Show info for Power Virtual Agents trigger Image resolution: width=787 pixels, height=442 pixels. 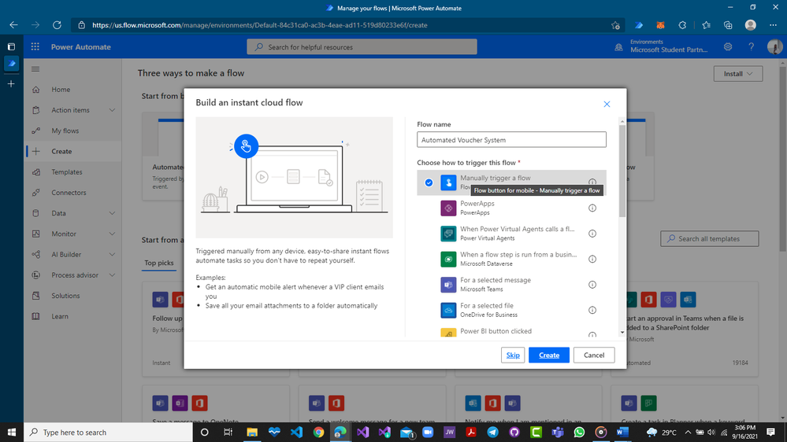(592, 234)
